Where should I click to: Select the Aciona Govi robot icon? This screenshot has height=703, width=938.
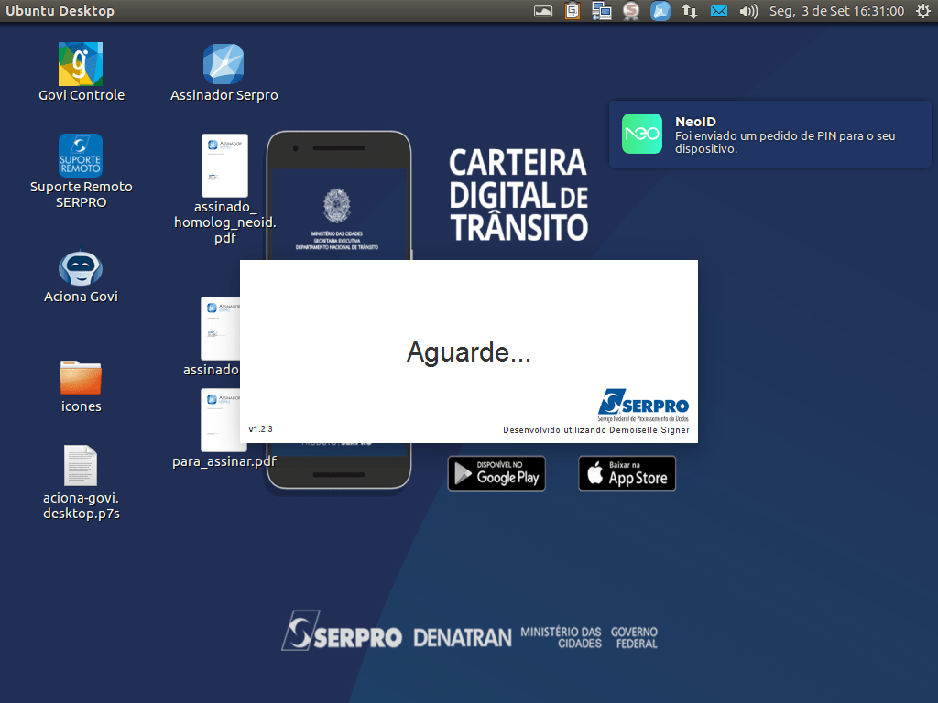pyautogui.click(x=81, y=267)
